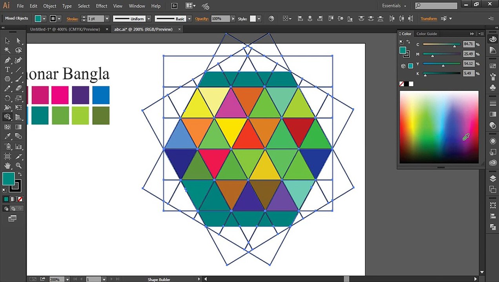Screen dimensions: 499x282
Task: Choose the Magic Wand tool
Action: (7, 50)
